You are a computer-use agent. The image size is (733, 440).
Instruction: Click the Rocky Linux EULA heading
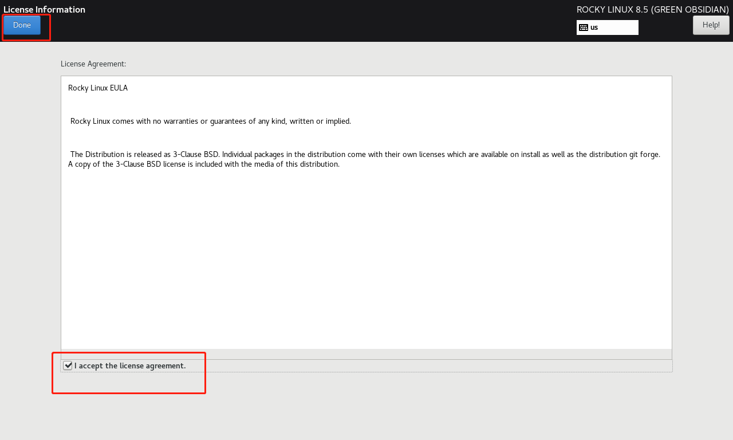98,88
